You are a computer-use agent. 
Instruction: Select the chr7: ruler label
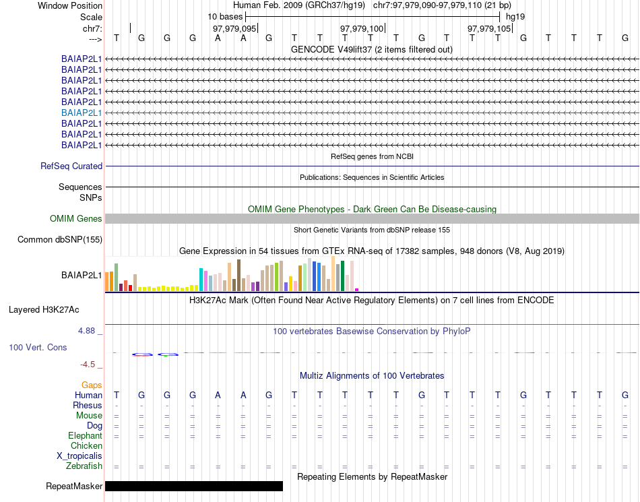(x=92, y=28)
